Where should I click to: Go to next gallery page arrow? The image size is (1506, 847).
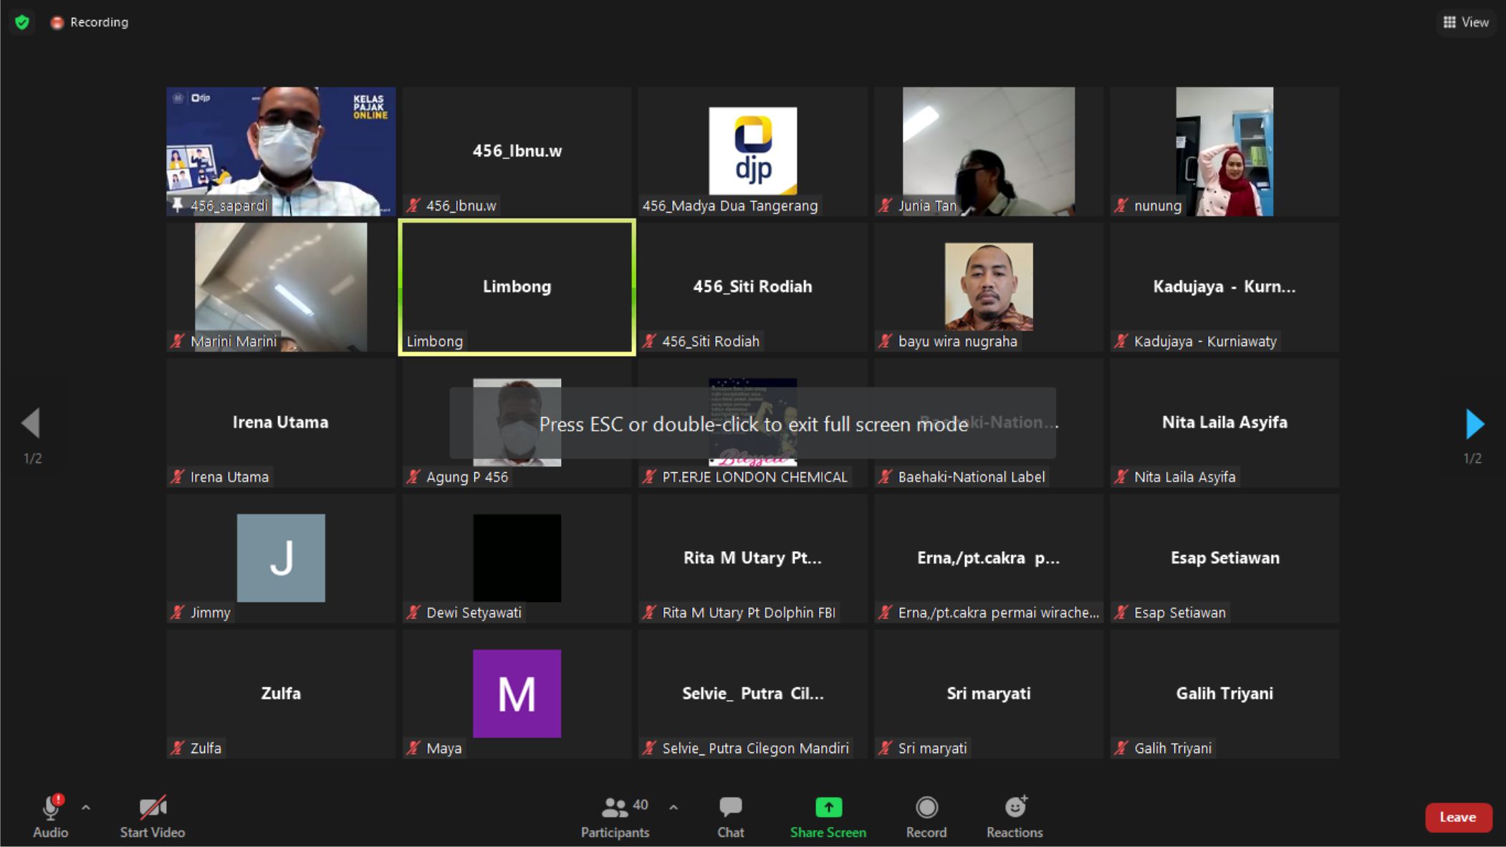1474,424
